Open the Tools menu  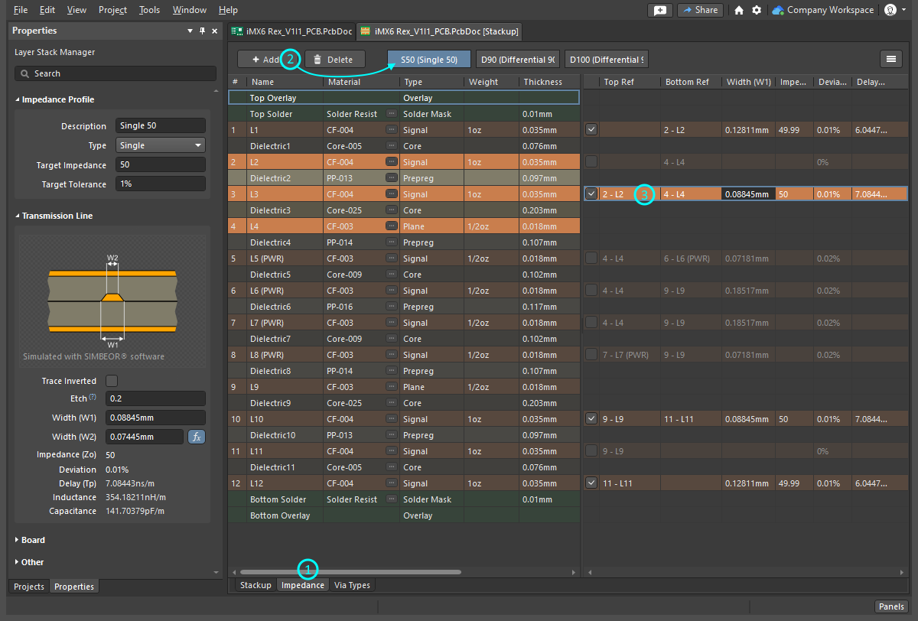coord(149,10)
